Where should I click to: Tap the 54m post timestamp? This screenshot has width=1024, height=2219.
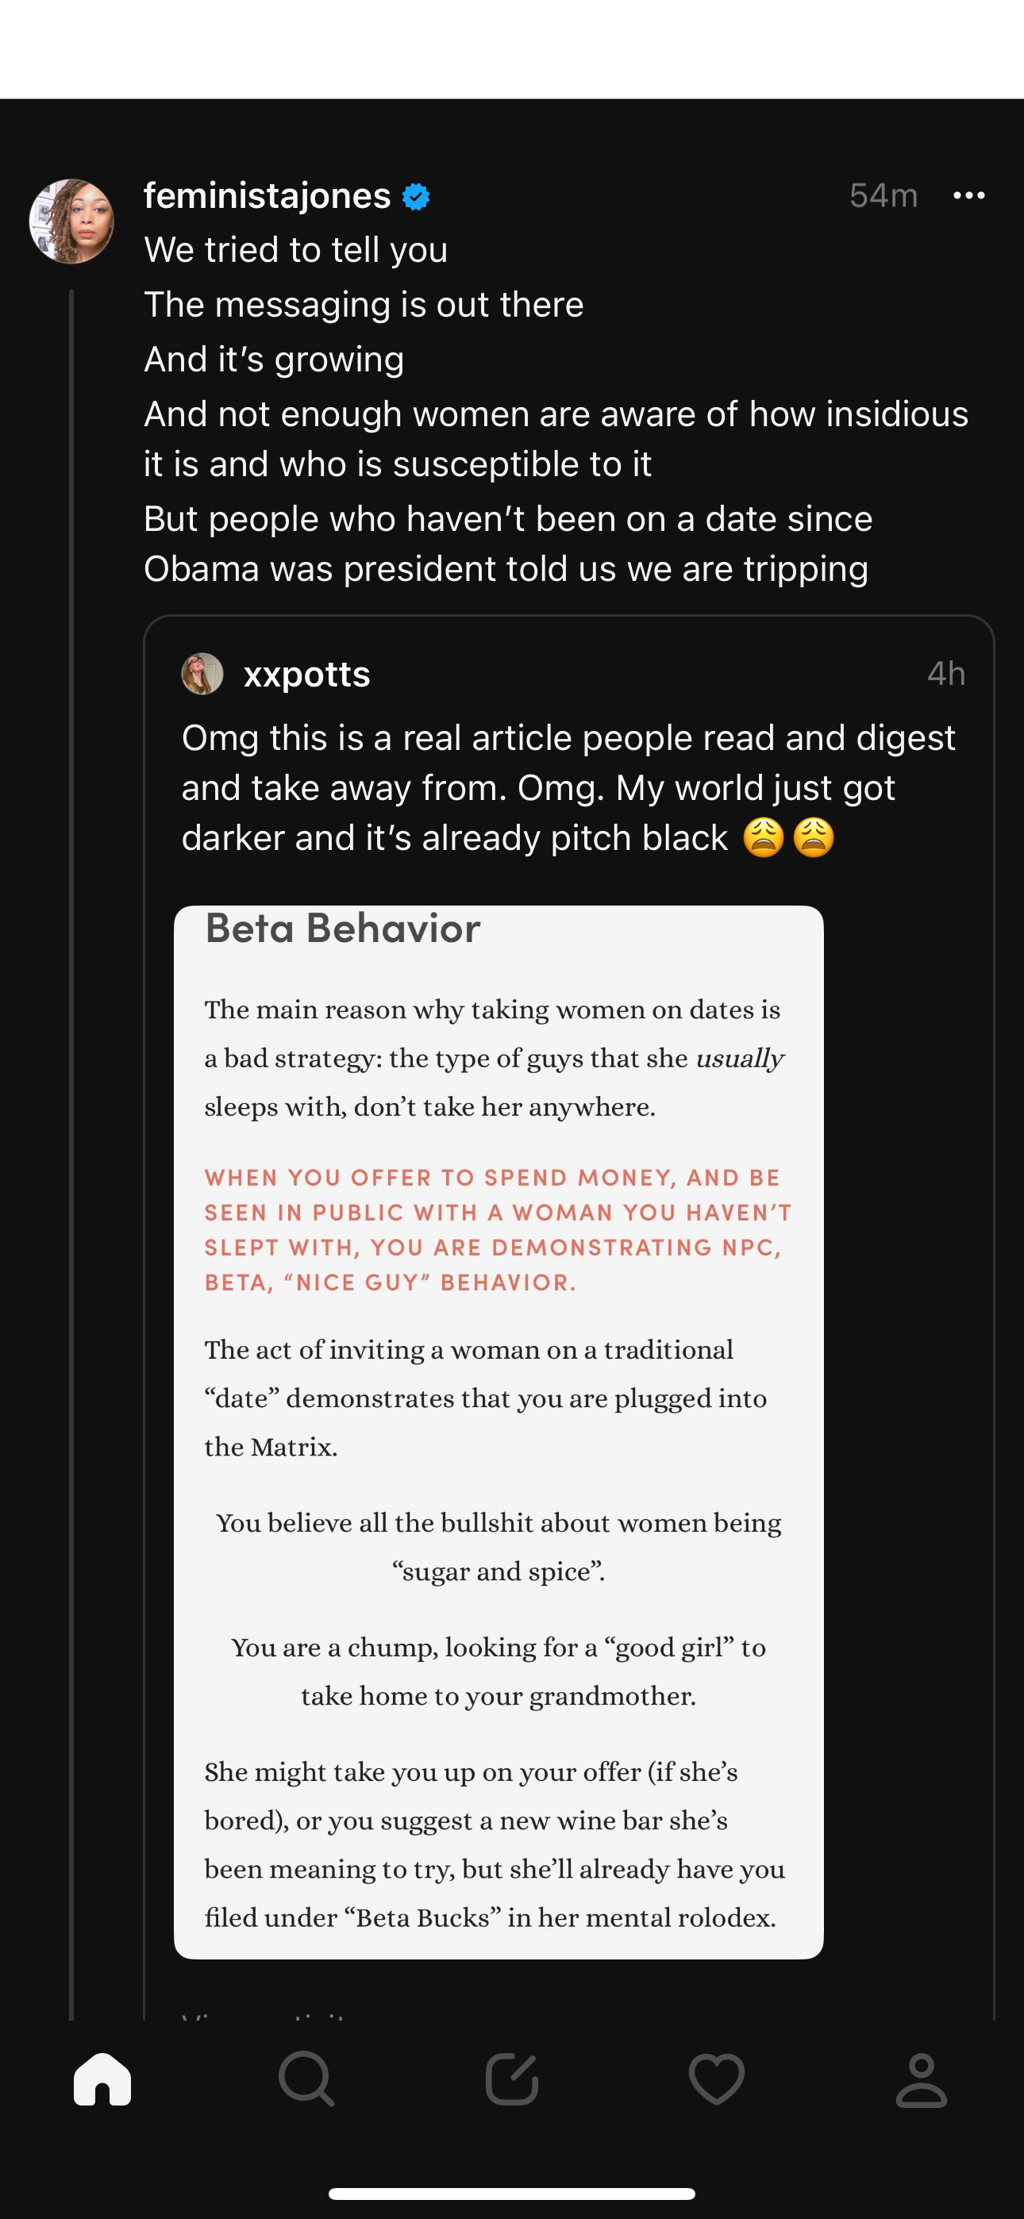[883, 195]
